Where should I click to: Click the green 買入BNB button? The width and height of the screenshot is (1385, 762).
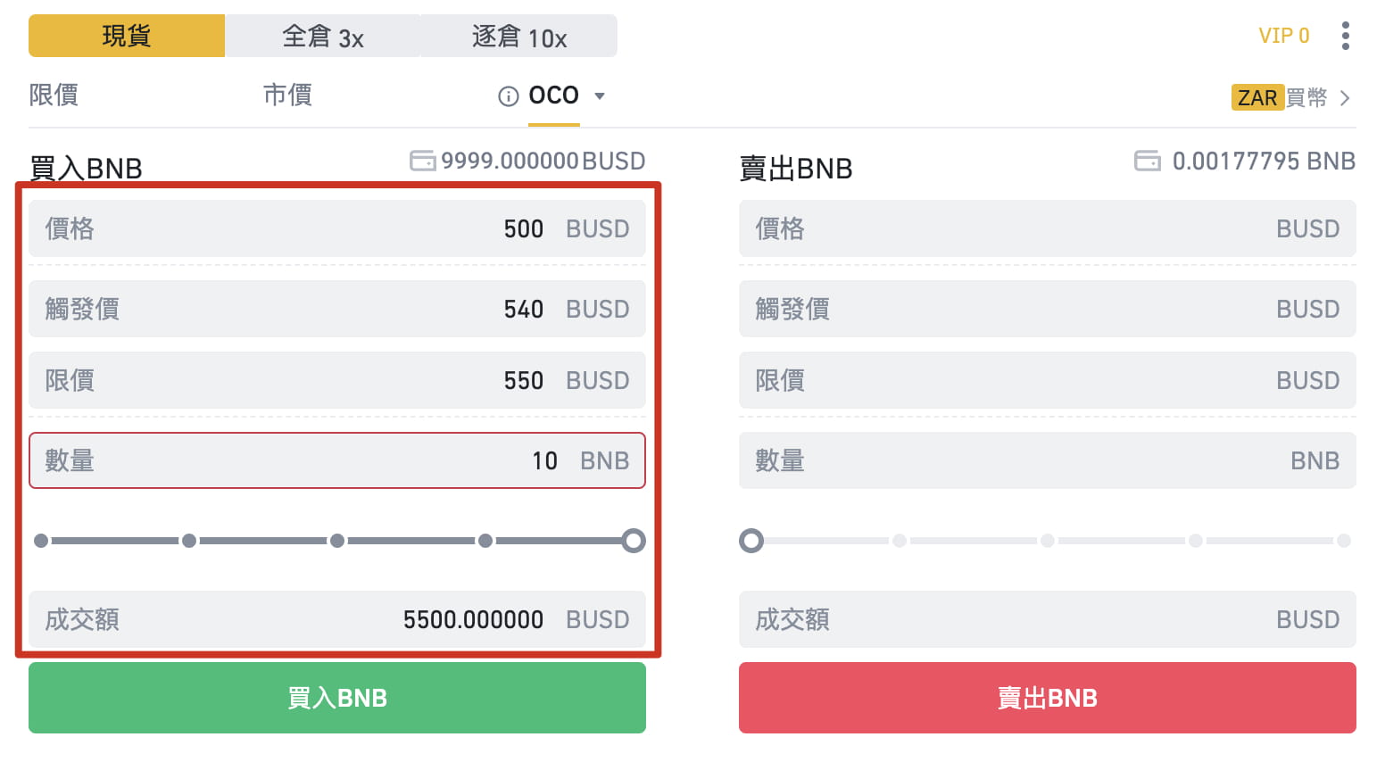point(337,698)
